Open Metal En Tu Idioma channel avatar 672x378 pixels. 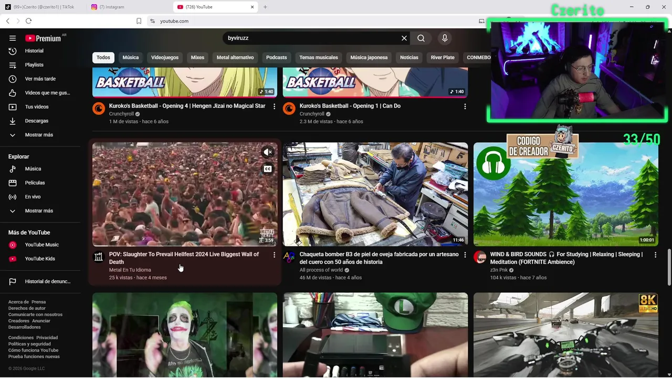click(x=99, y=257)
